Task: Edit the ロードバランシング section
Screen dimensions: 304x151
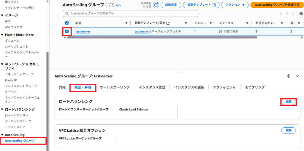Action: tap(289, 102)
